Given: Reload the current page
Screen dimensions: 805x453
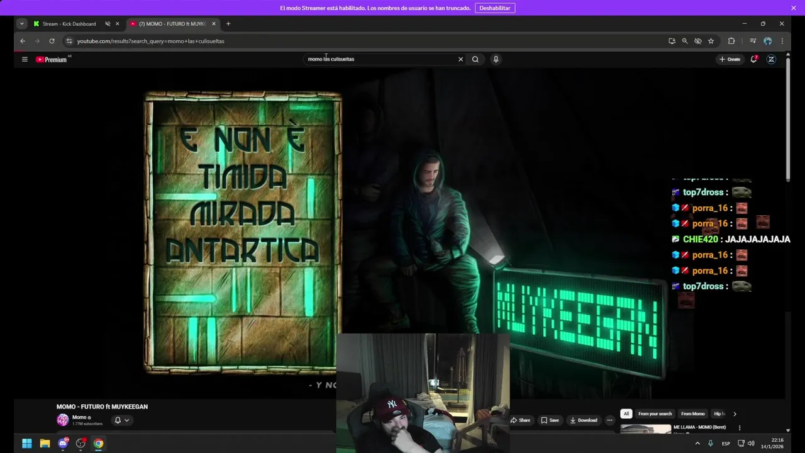Looking at the screenshot, I should click(52, 41).
